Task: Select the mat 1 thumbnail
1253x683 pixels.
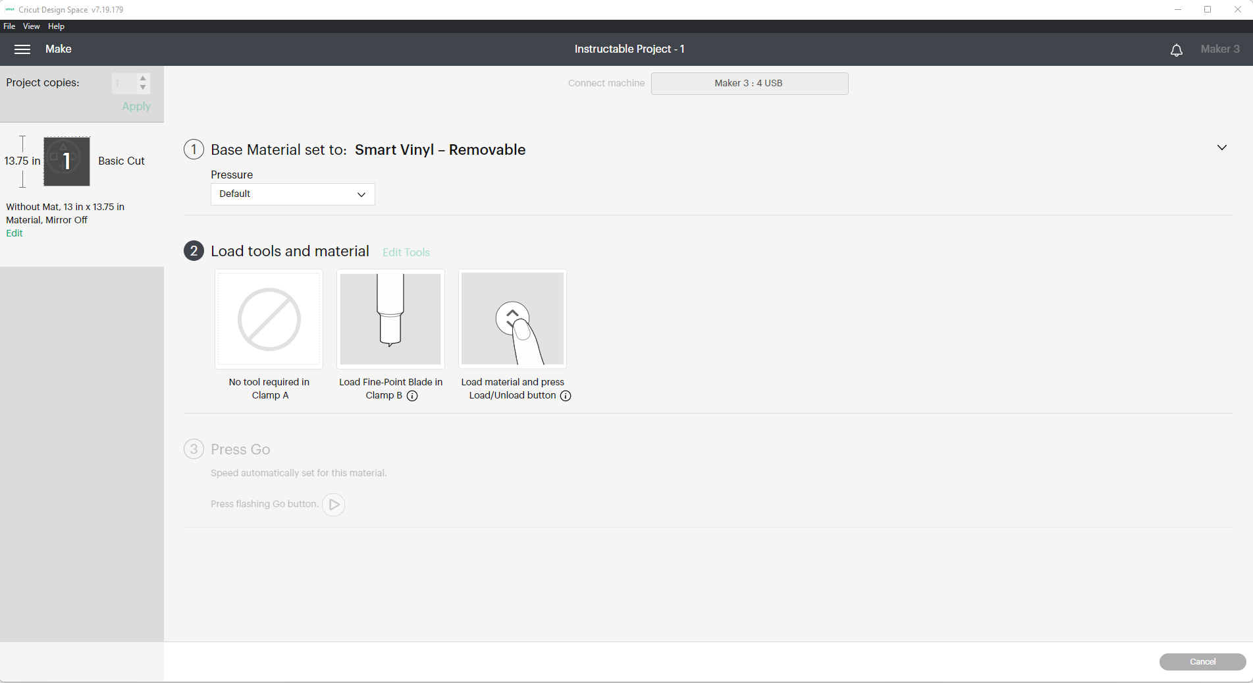Action: pos(67,161)
